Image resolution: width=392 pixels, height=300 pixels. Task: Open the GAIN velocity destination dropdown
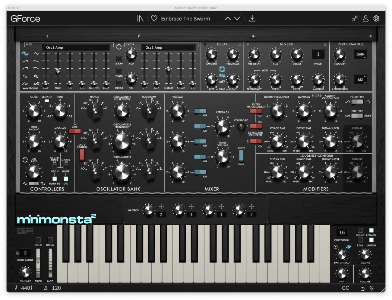360,54
